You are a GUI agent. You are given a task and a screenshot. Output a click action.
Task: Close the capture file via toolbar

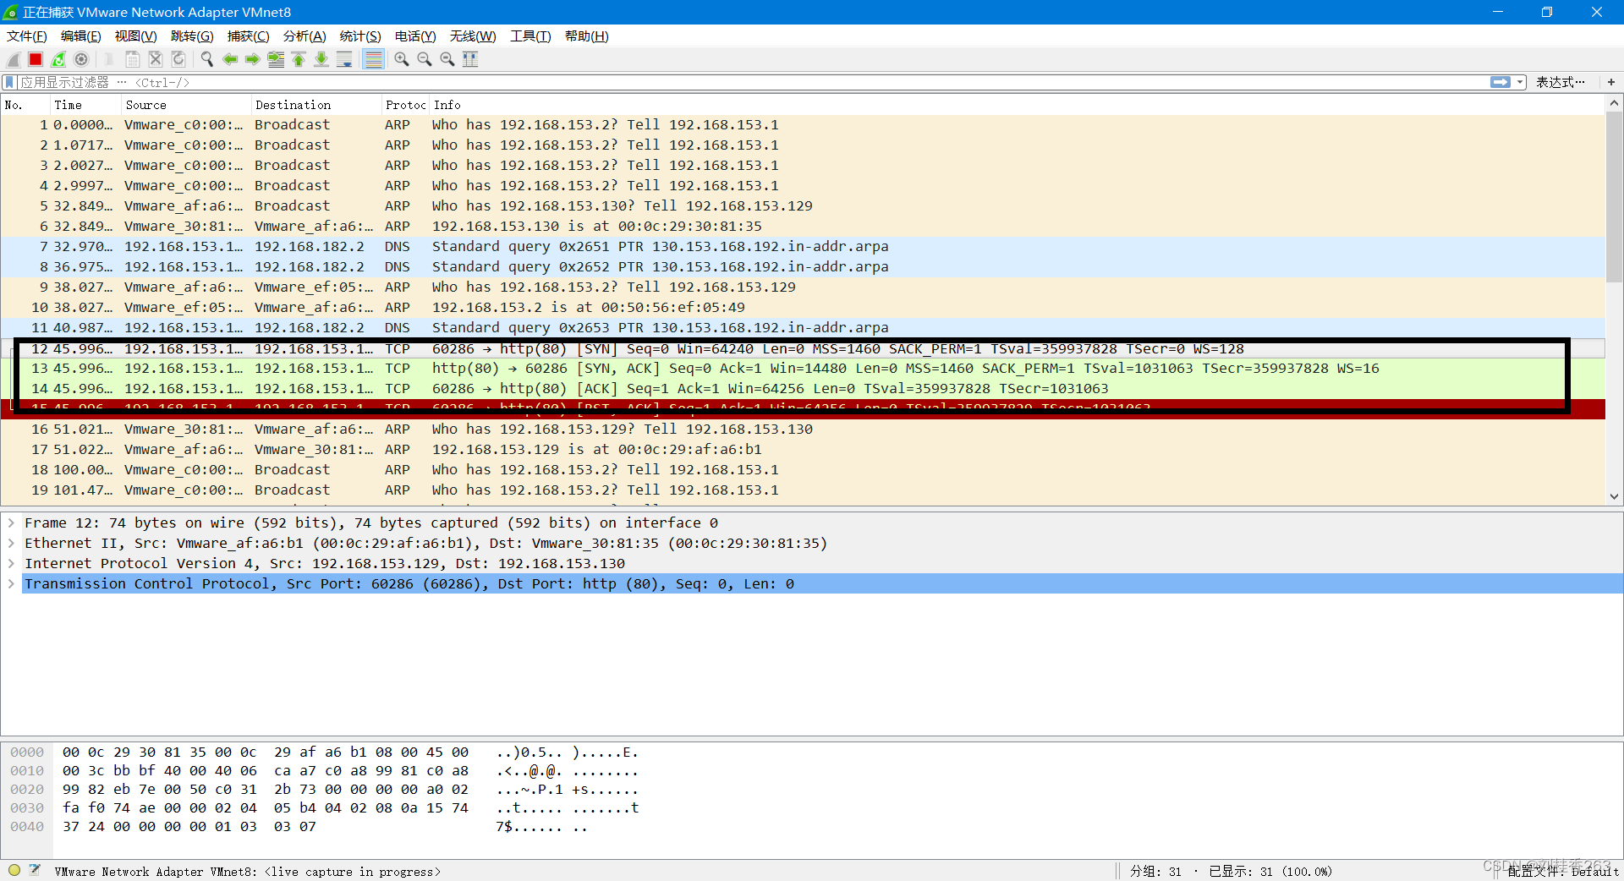156,59
